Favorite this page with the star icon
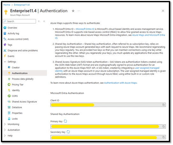Viewport: 173px width, 145px height. [x=73, y=11]
